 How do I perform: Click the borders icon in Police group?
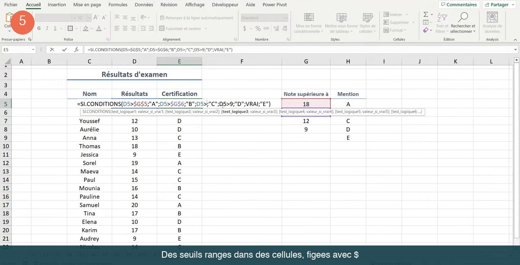pyautogui.click(x=70, y=28)
